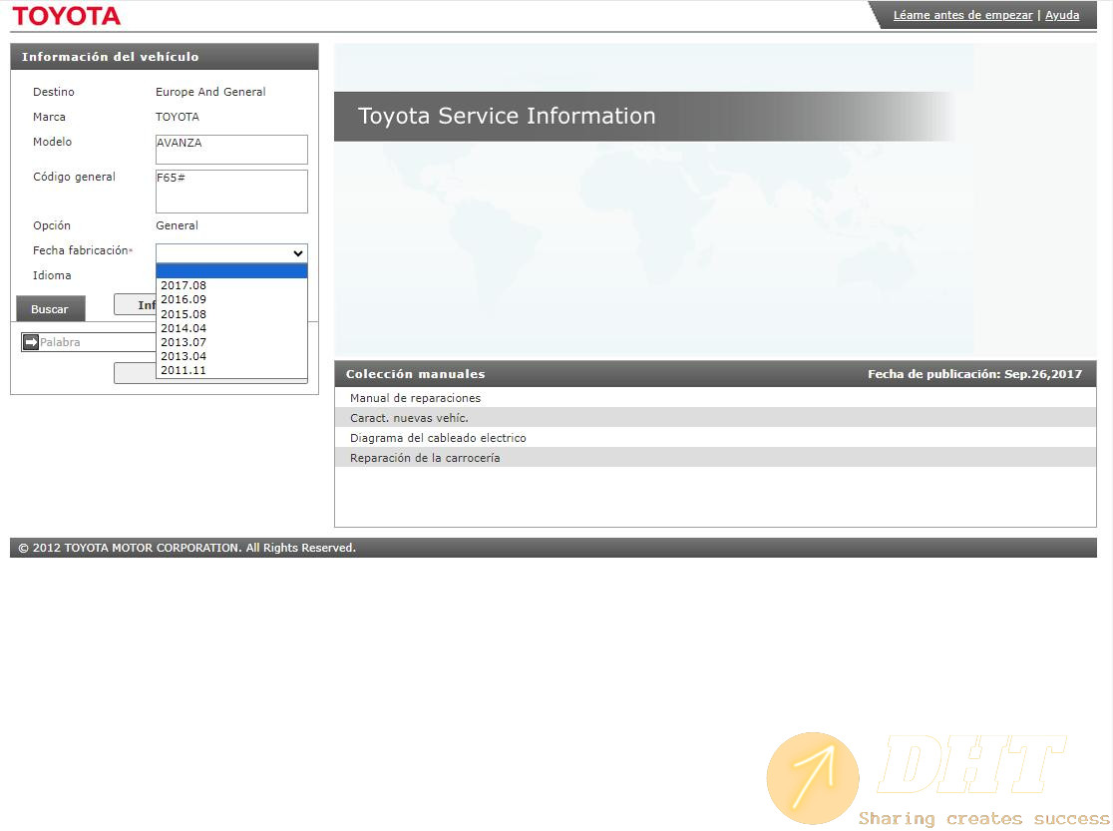
Task: Click the Europe And General destination text
Action: click(210, 92)
